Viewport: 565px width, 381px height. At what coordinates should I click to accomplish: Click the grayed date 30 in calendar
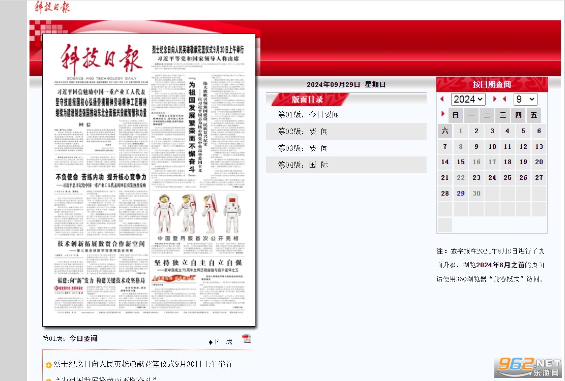477,193
